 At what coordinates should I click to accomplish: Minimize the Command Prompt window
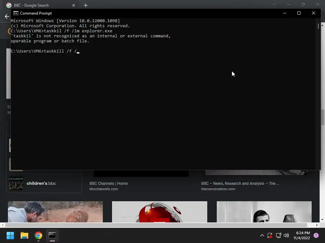click(x=285, y=13)
